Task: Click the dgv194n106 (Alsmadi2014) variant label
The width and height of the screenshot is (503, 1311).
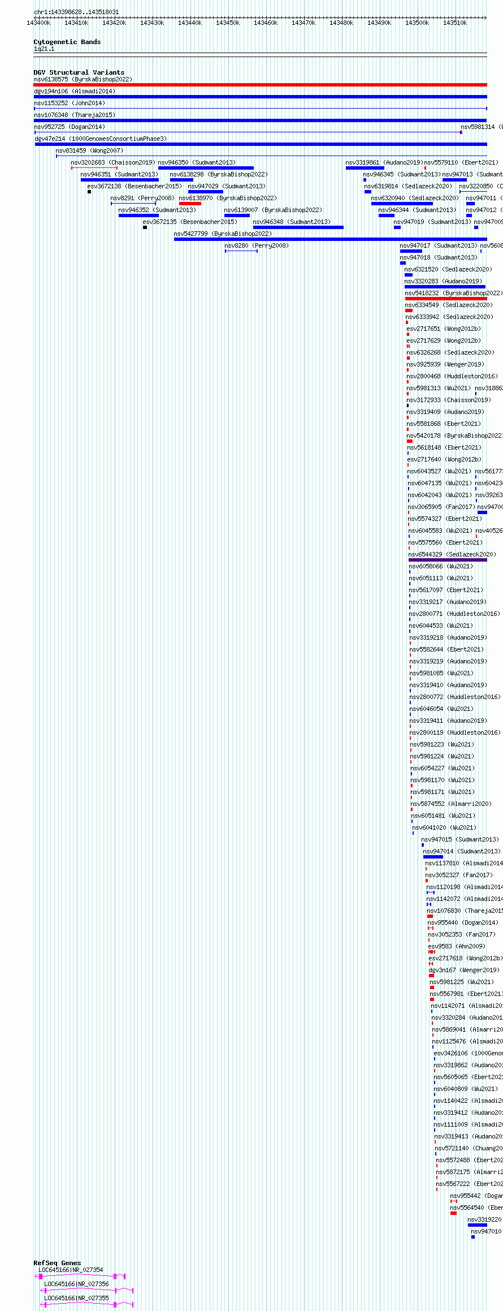Action: [75, 91]
